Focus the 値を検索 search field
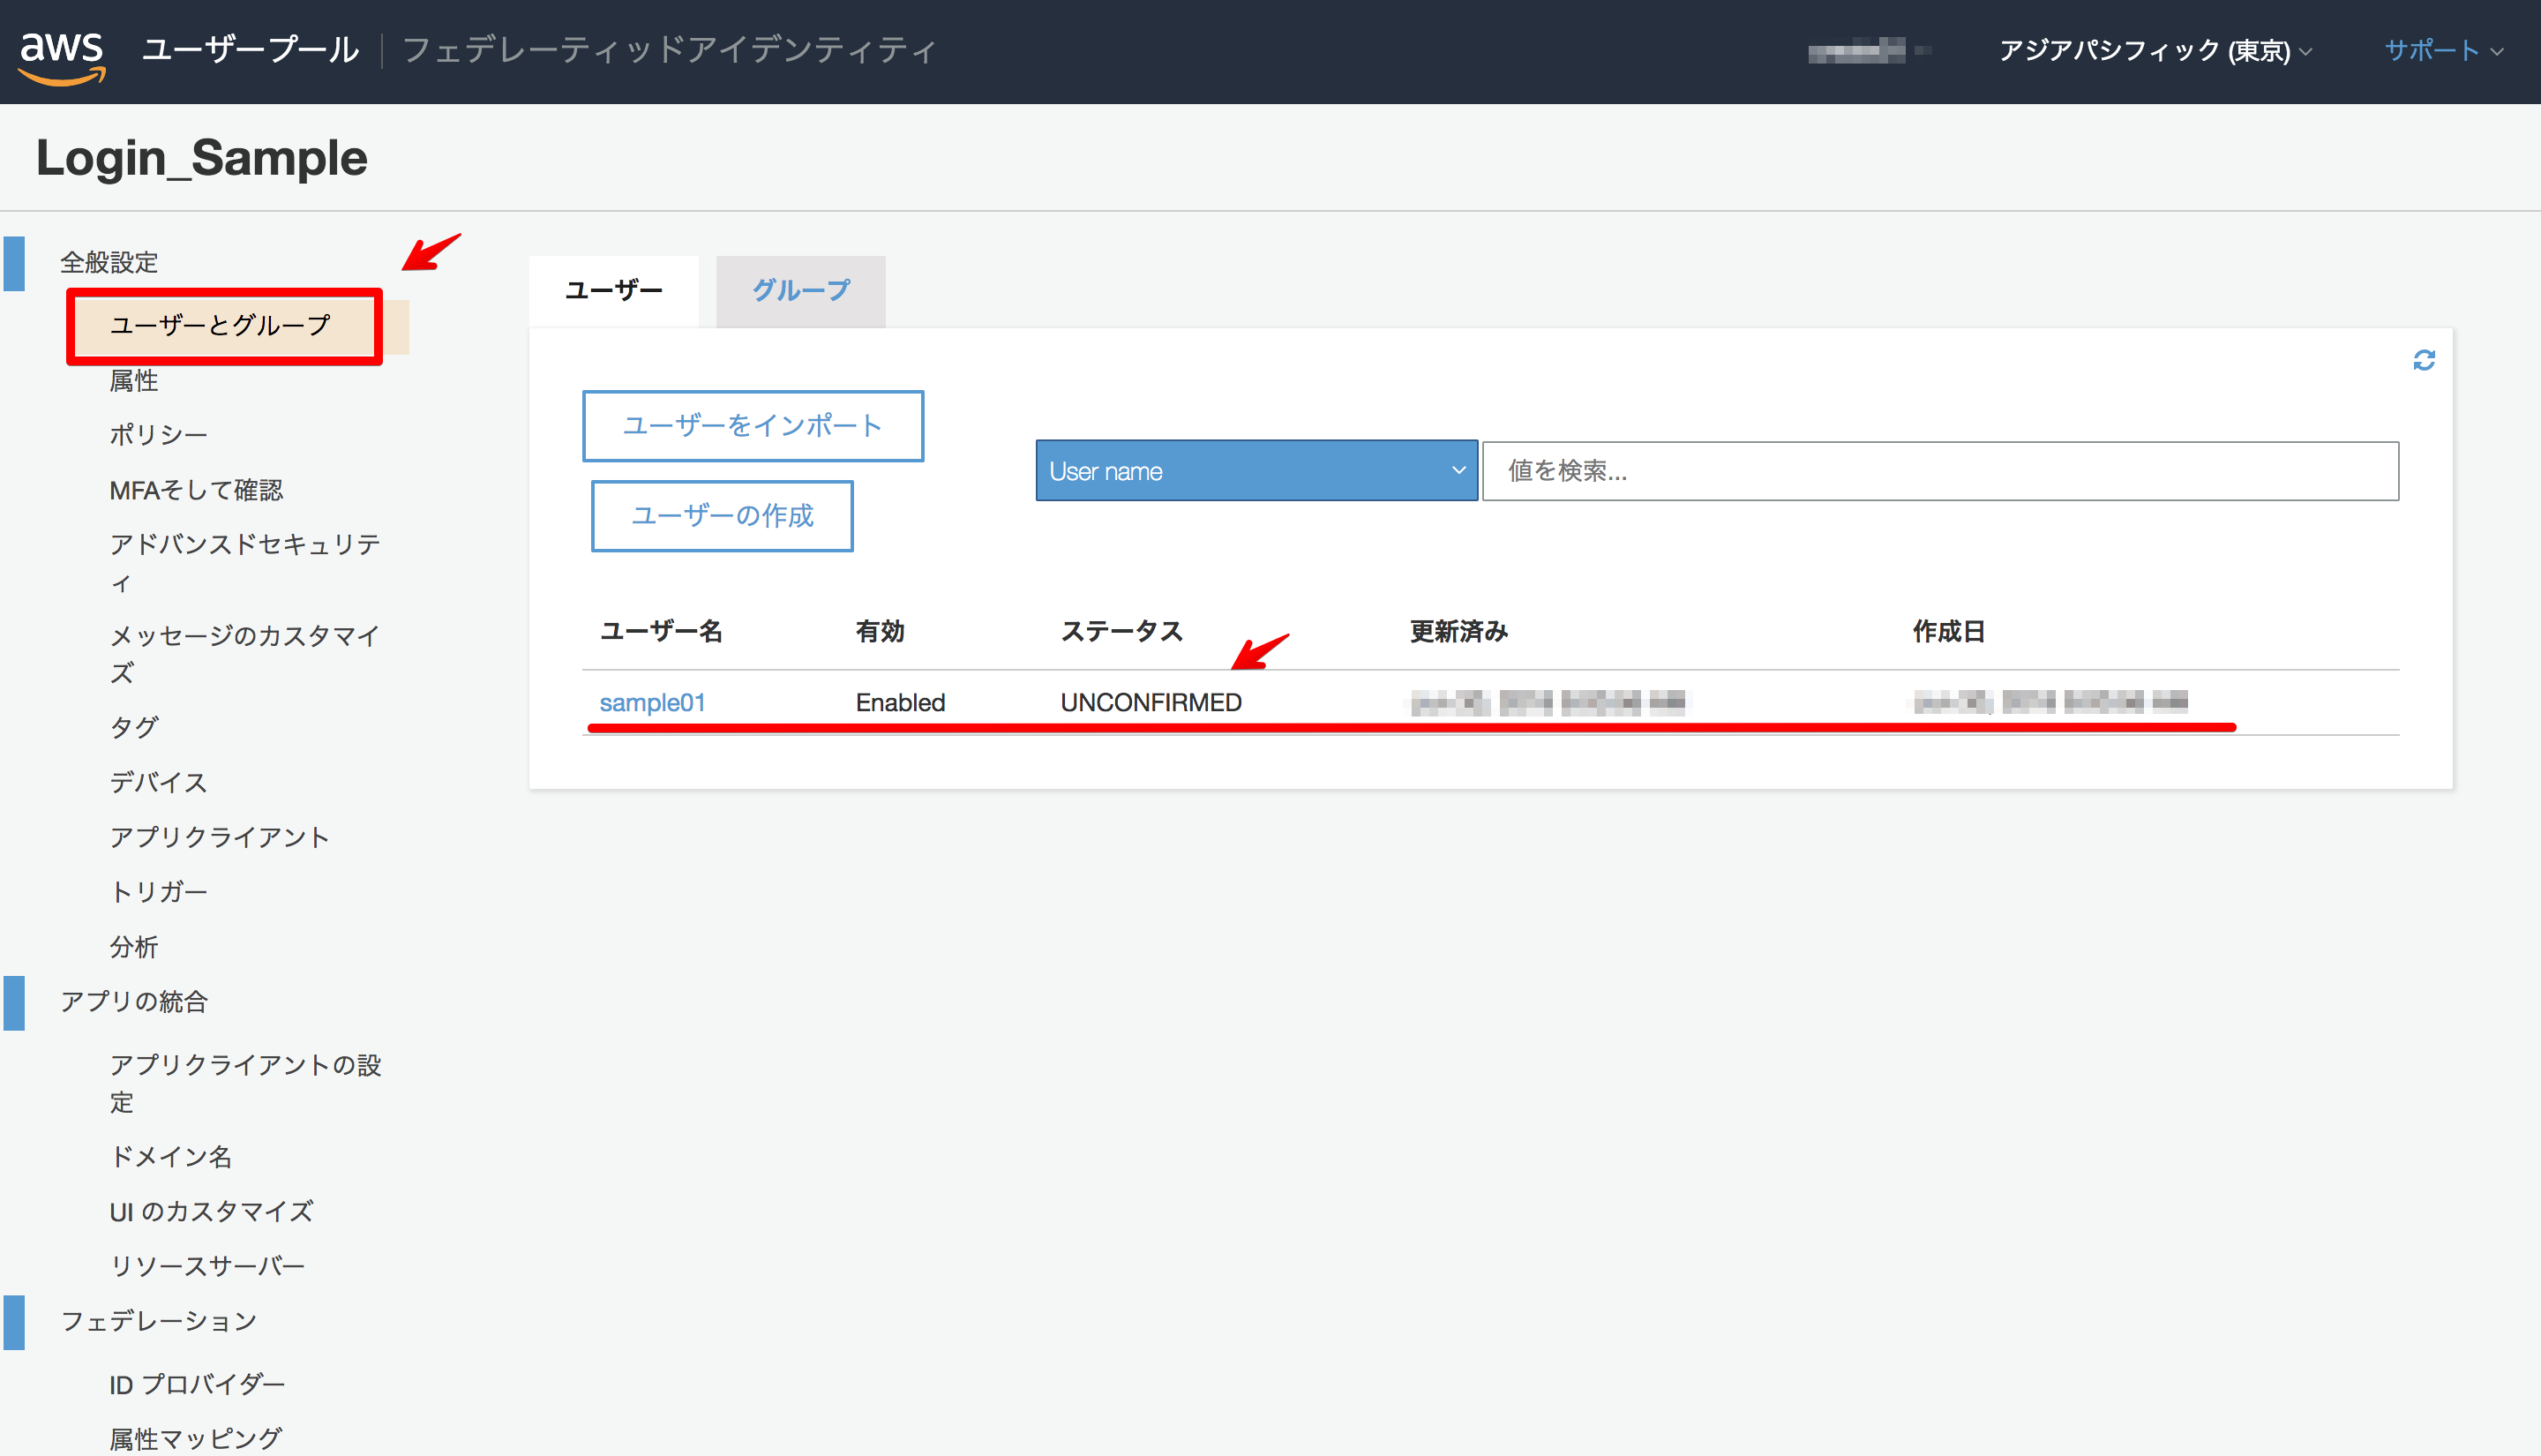 1940,471
